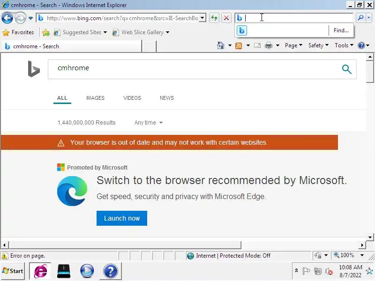Go back with the Back arrow button

pyautogui.click(x=7, y=18)
